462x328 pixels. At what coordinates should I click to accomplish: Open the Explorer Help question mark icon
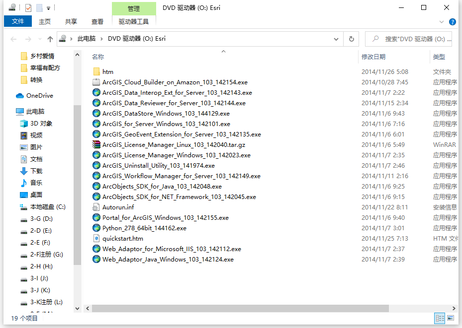452,22
